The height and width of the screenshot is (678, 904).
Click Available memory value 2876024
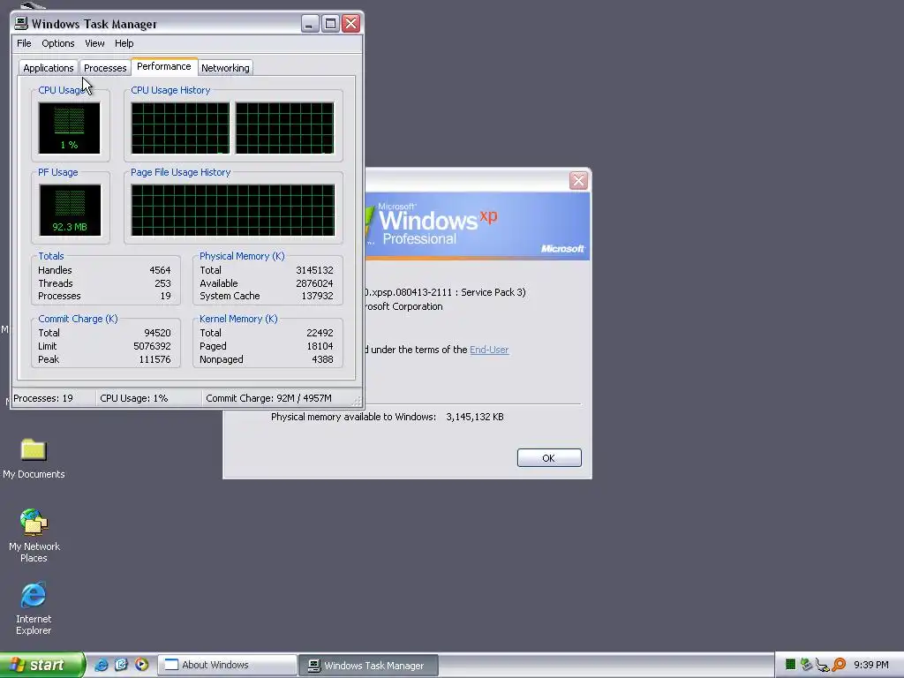(x=314, y=283)
